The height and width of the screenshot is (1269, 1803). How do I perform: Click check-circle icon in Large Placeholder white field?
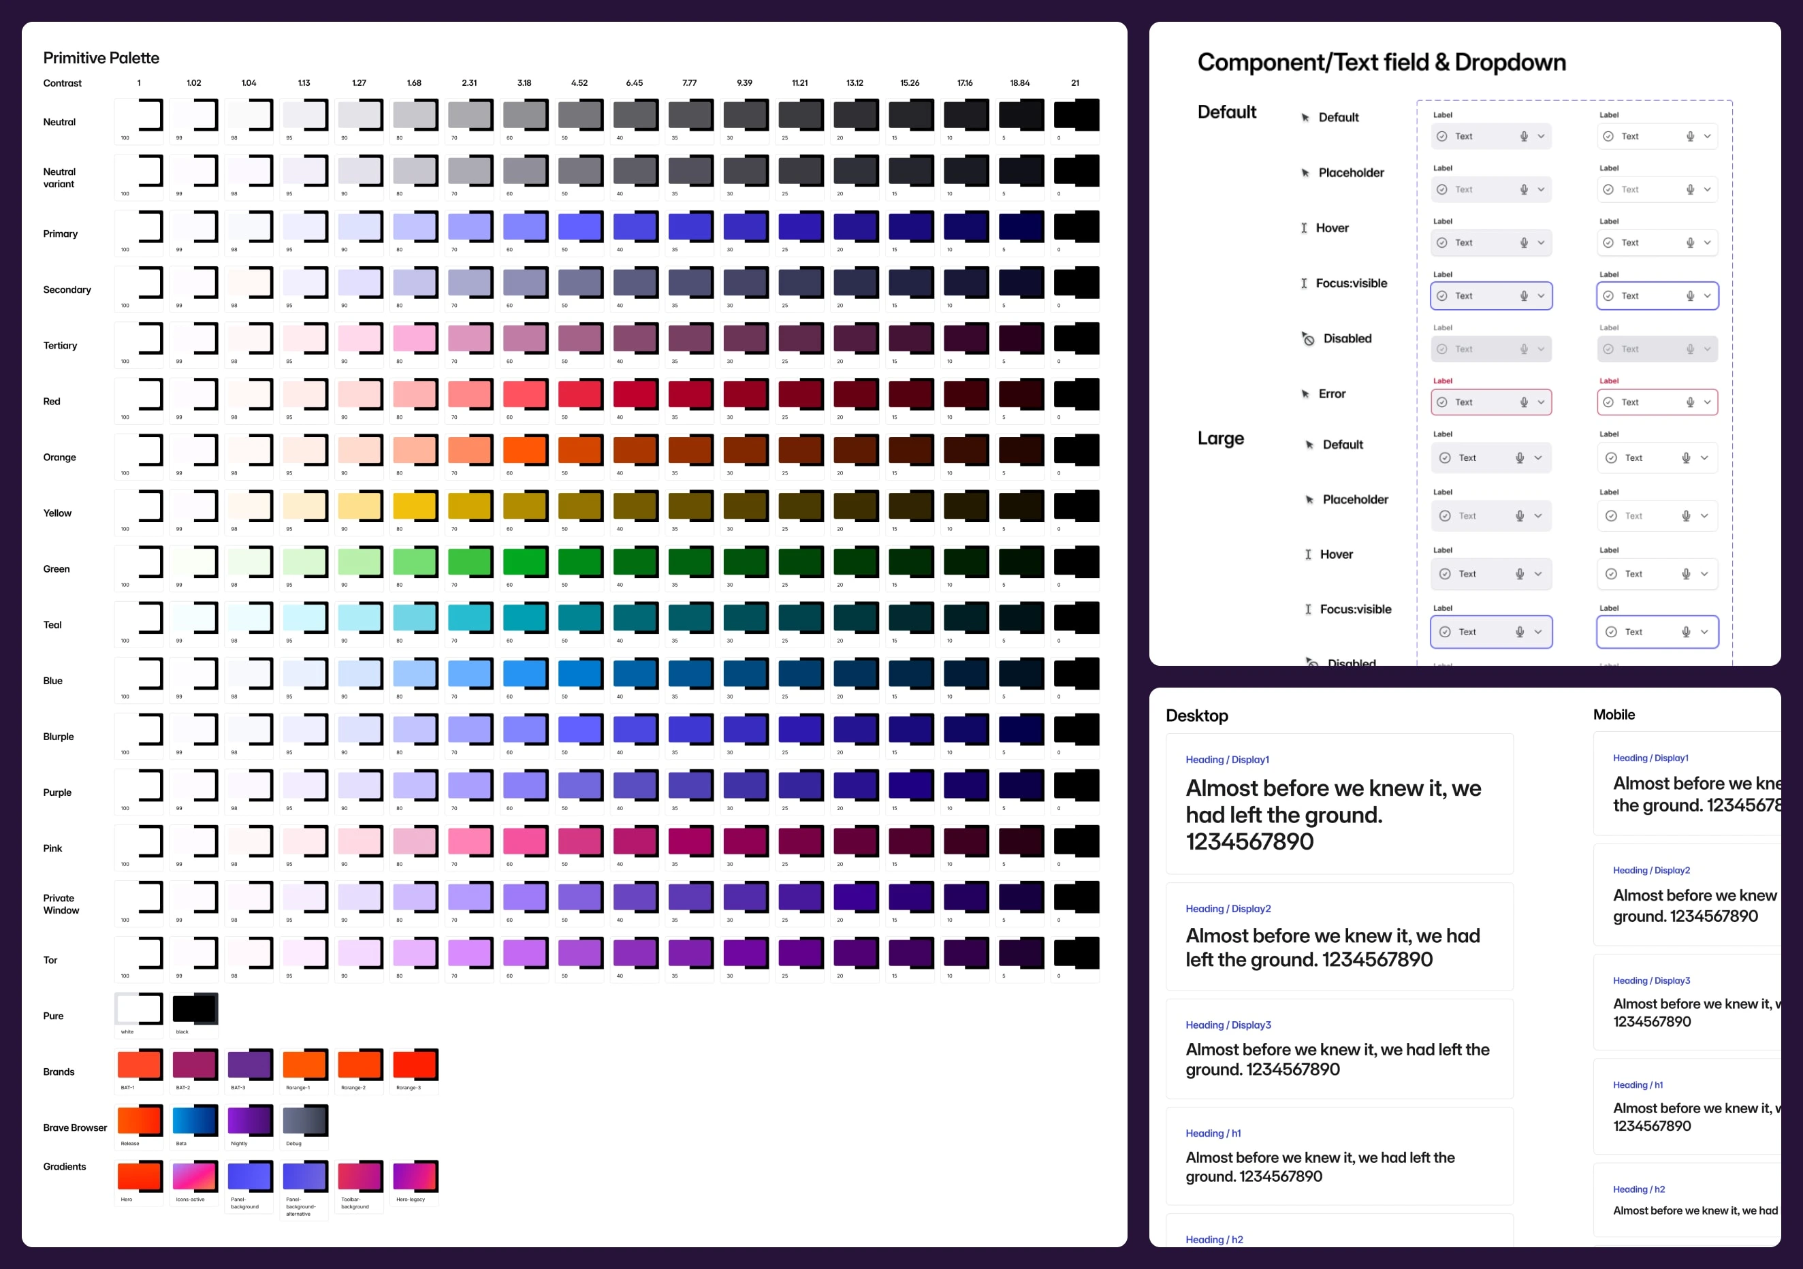coord(1612,516)
